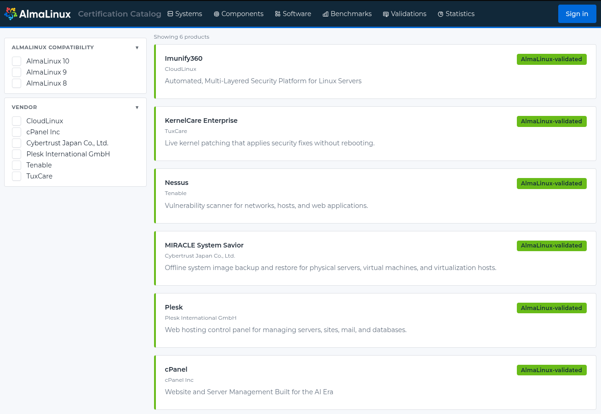Go to the Components page

[239, 14]
